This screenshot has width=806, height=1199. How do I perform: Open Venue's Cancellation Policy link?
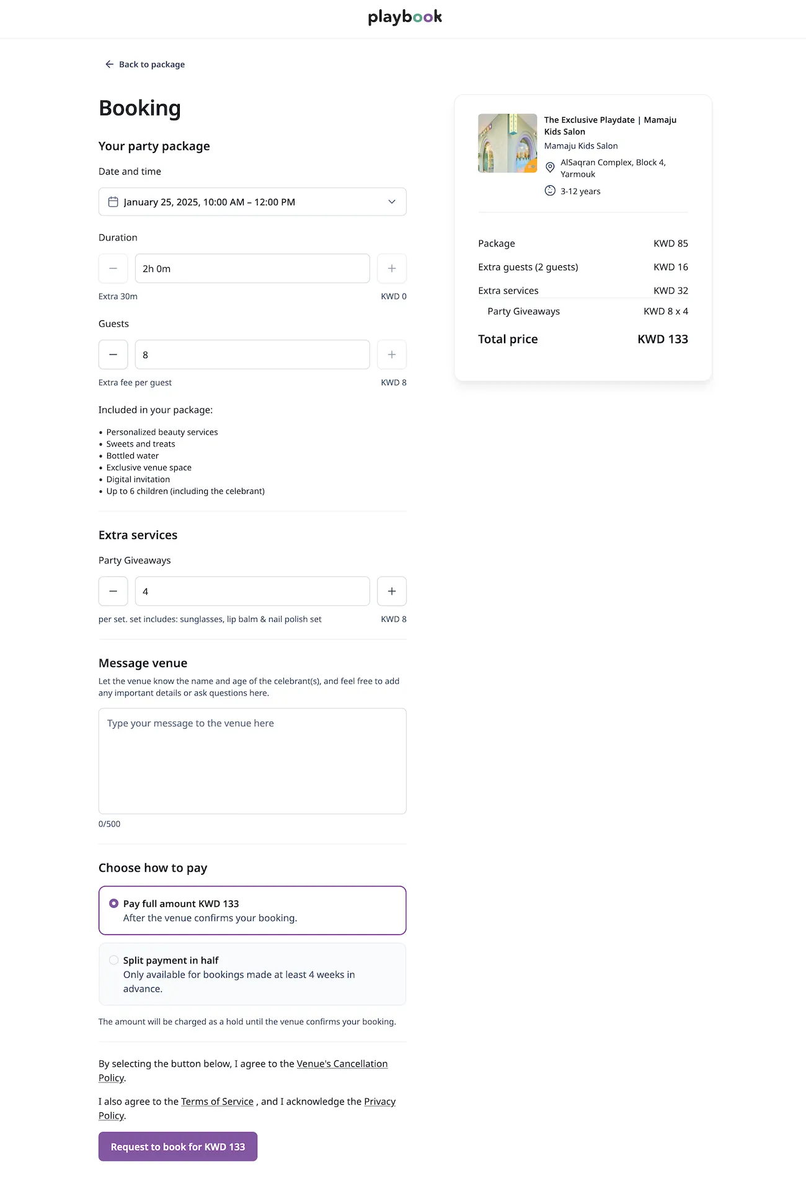342,1064
